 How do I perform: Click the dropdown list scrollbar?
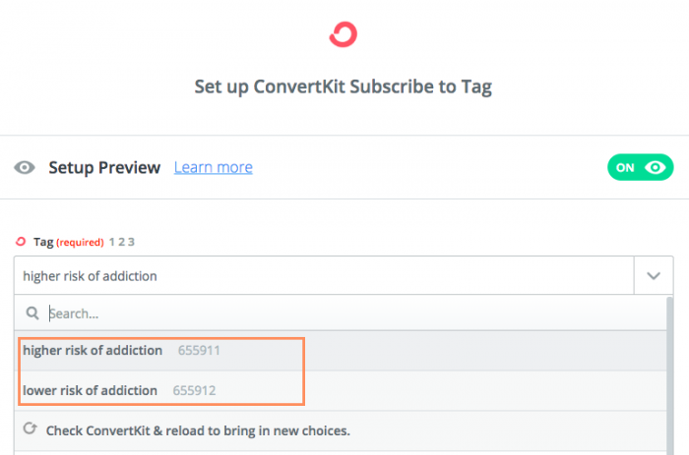point(669,373)
